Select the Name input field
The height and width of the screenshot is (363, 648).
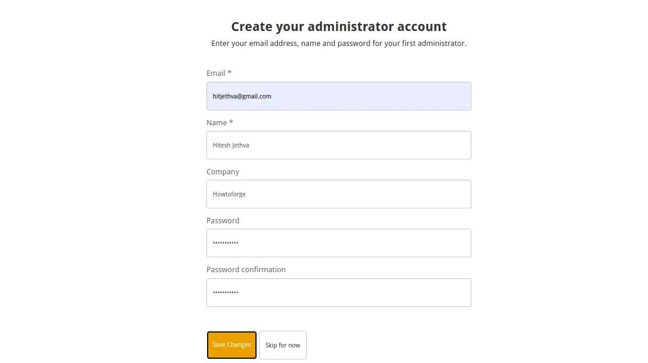point(338,145)
